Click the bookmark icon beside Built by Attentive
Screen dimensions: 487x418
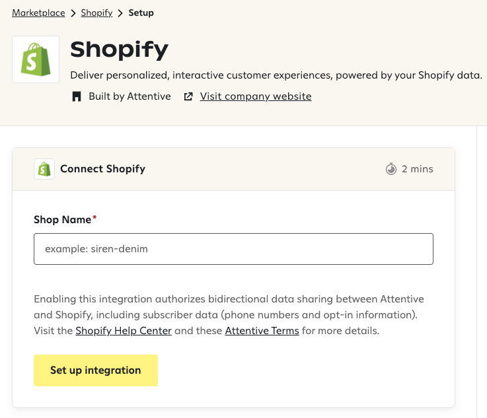click(x=77, y=96)
